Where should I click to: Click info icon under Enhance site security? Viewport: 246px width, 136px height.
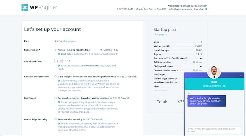coord(59,123)
